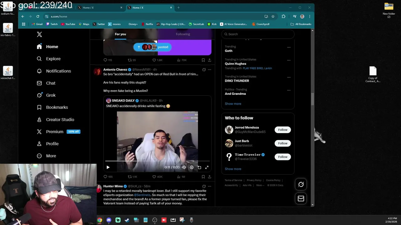Click Grok icon on Hunter Mims post
The width and height of the screenshot is (401, 225).
click(204, 186)
